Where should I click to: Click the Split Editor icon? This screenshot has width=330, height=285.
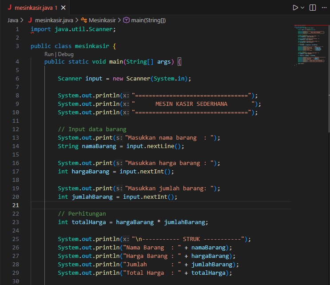click(313, 8)
